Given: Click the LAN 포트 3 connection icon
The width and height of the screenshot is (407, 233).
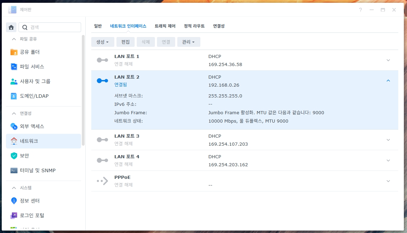Looking at the screenshot, I should tap(102, 140).
